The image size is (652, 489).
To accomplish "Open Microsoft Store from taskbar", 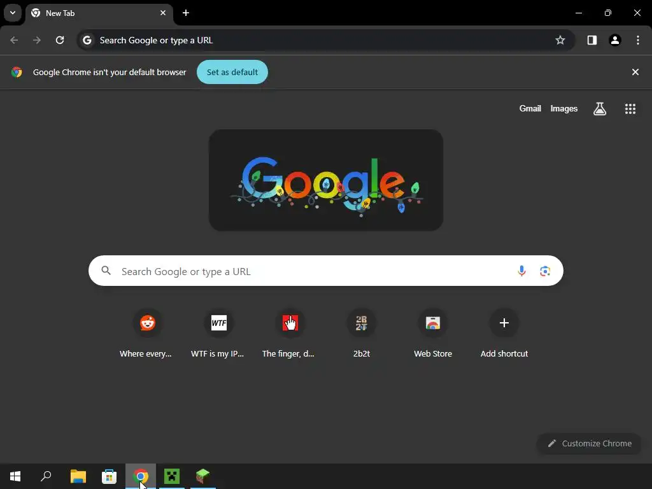I will (x=110, y=476).
